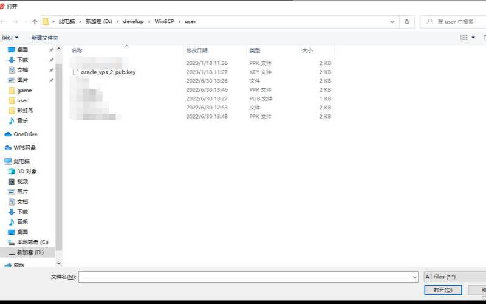This screenshot has width=486, height=304.
Task: Select 新加卷 (D:) in the navigation pane
Action: (30, 252)
